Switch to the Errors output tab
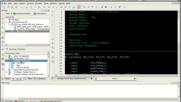 [x=20, y=101]
